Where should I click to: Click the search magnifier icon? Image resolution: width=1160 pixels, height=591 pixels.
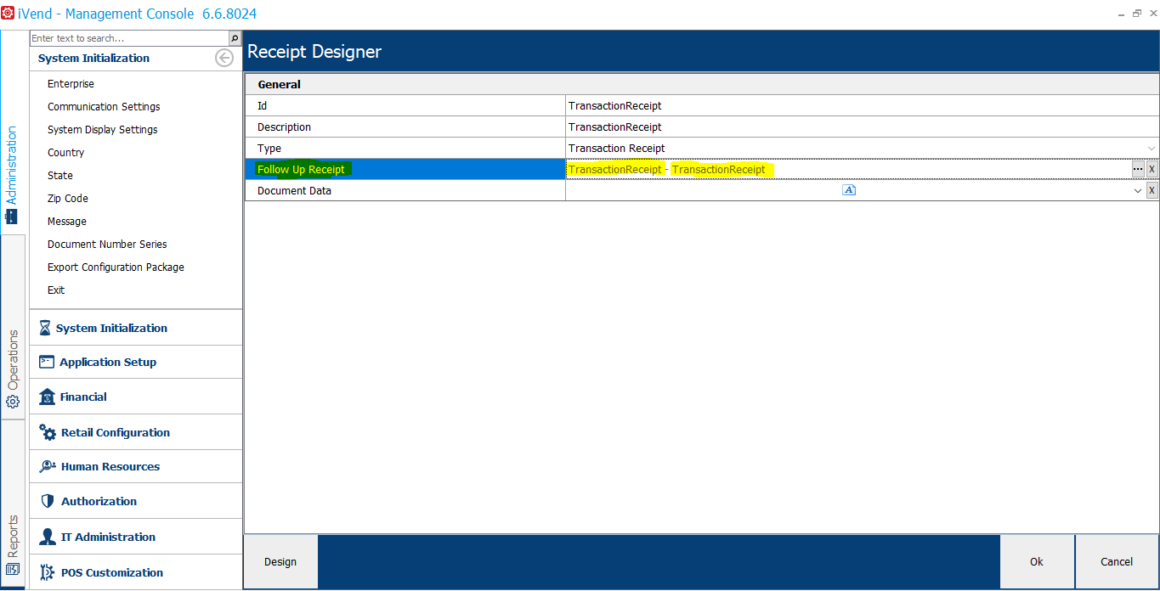click(x=235, y=38)
